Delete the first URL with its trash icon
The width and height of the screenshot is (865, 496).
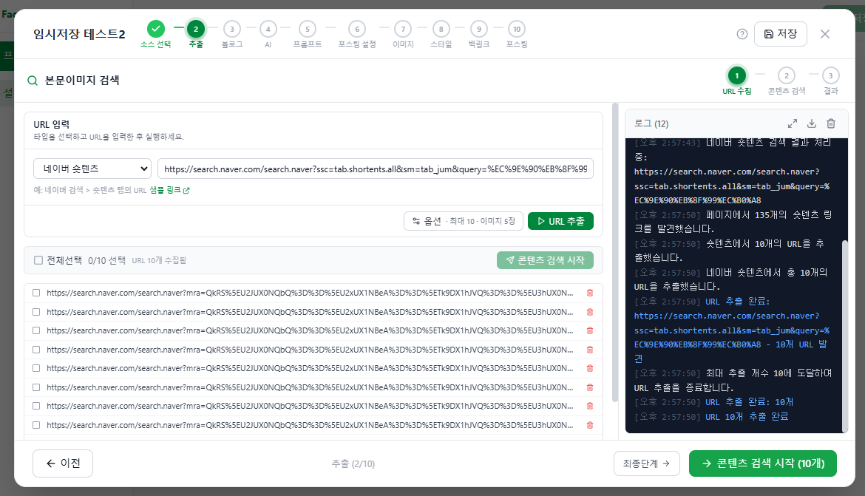click(589, 293)
